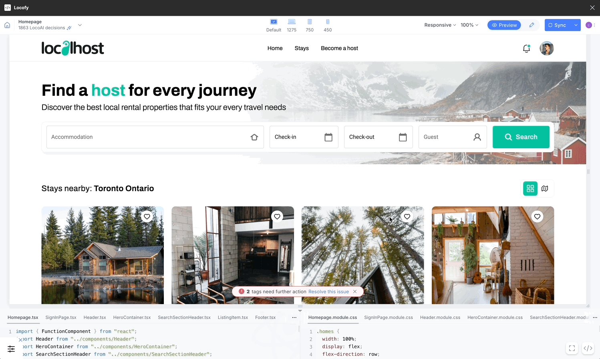Screen dimensions: 600x359
Task: Click the Check-in field
Action: (304, 137)
